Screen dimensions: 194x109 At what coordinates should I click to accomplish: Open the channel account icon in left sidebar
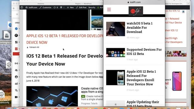(16, 77)
